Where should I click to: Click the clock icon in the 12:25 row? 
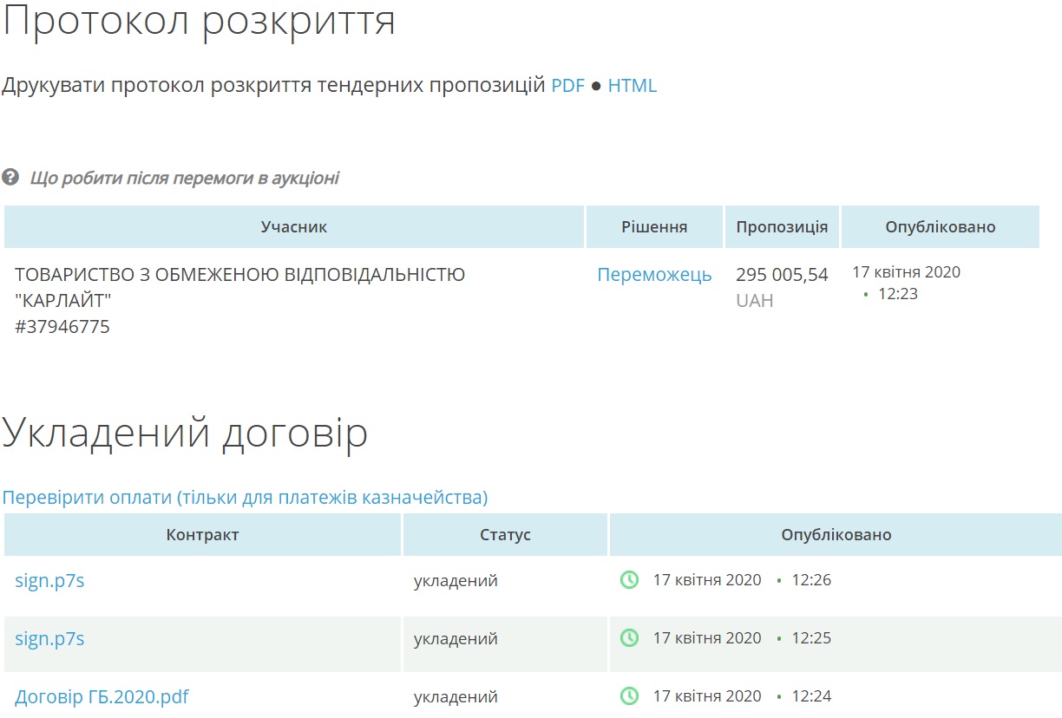pyautogui.click(x=629, y=637)
